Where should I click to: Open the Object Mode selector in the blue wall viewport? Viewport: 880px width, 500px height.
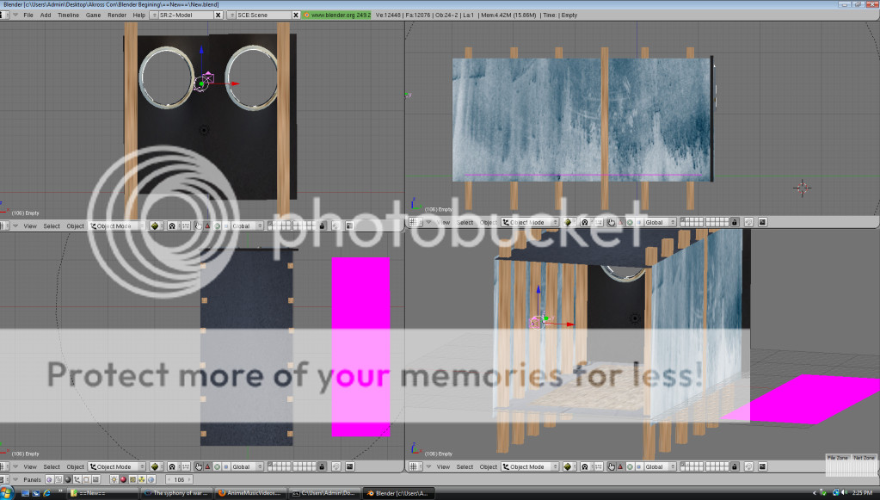point(530,222)
